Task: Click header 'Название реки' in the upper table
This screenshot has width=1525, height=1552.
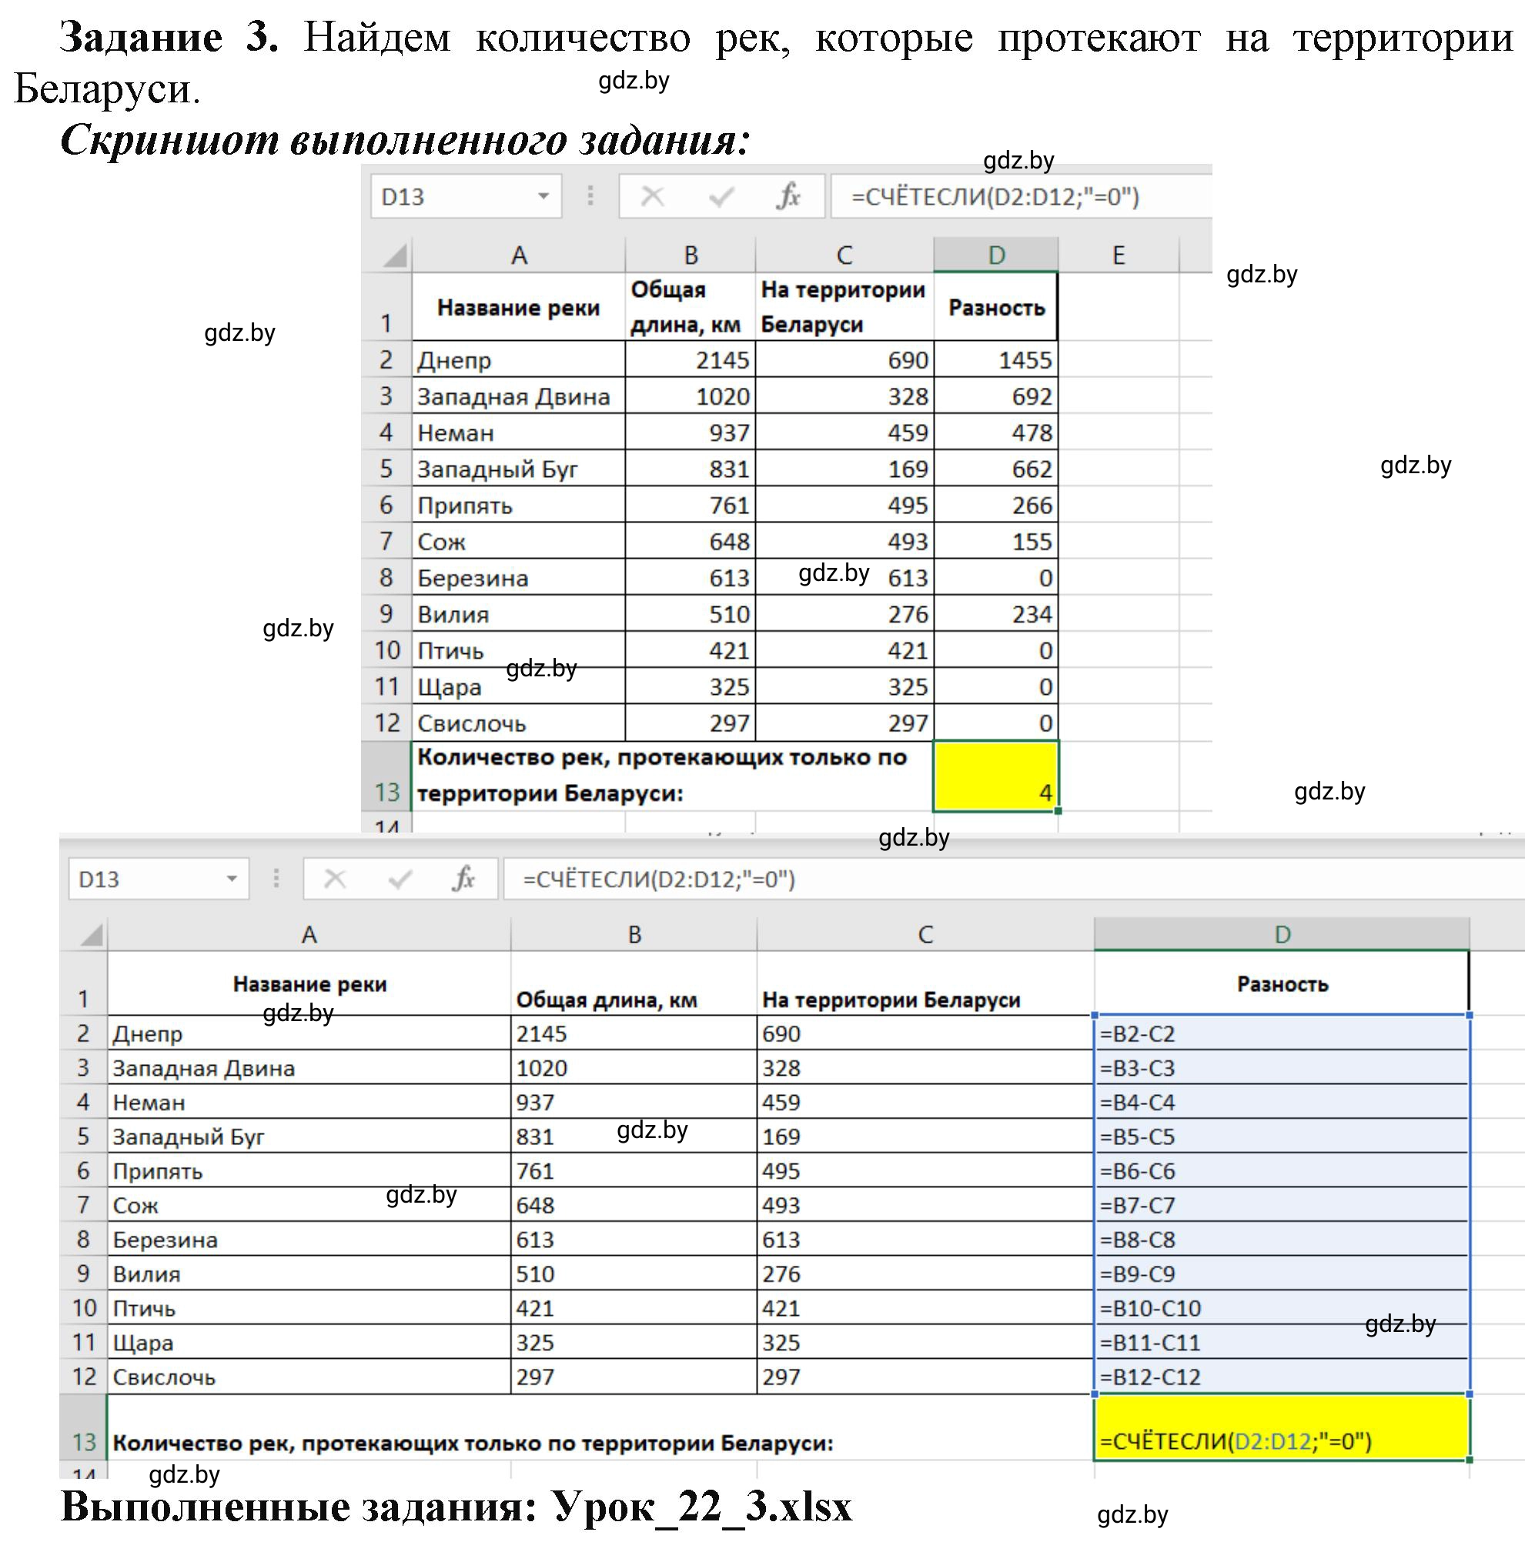Action: tap(518, 307)
